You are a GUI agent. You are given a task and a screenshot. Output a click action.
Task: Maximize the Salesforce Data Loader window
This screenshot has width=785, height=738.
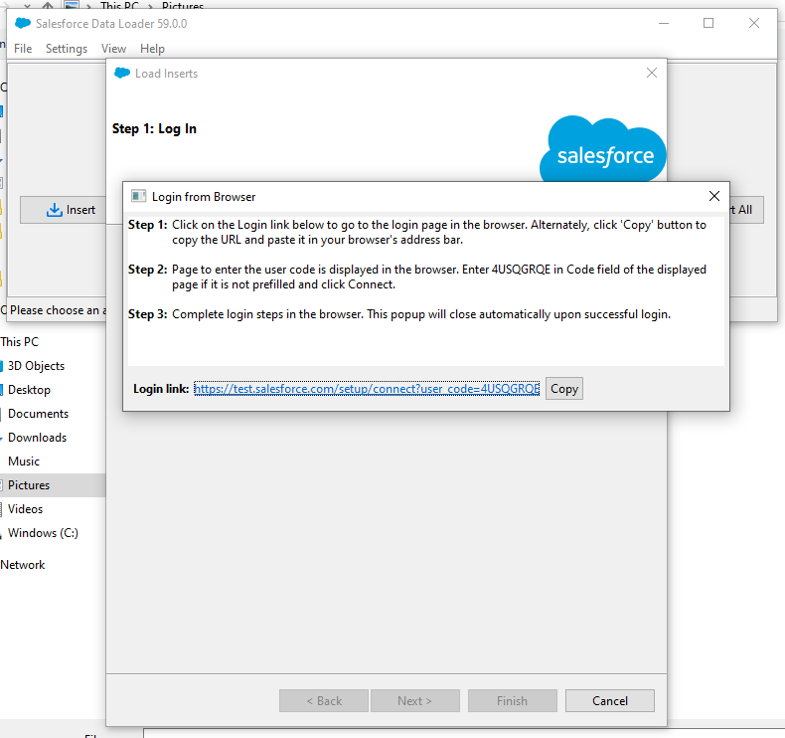pos(708,23)
